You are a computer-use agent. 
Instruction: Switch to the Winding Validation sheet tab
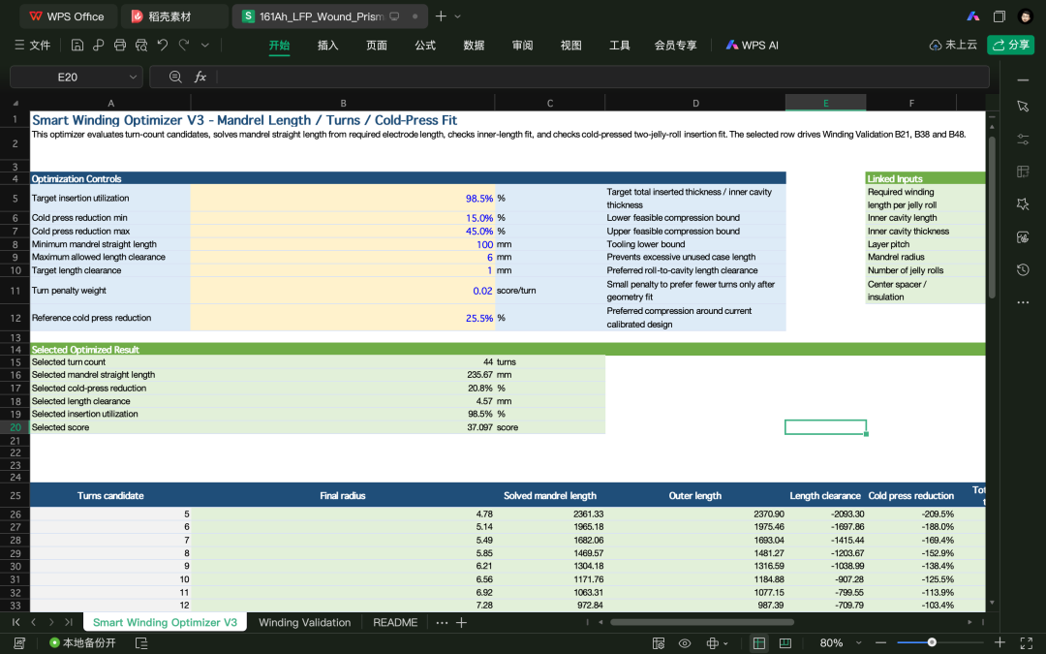pyautogui.click(x=304, y=622)
